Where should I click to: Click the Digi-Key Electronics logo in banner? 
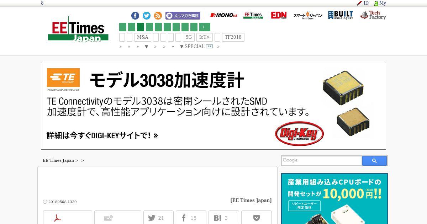pos(299,134)
